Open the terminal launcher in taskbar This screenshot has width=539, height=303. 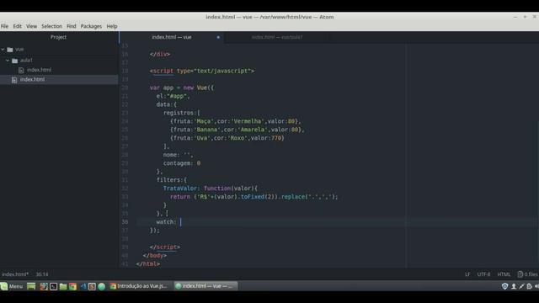pos(53,286)
